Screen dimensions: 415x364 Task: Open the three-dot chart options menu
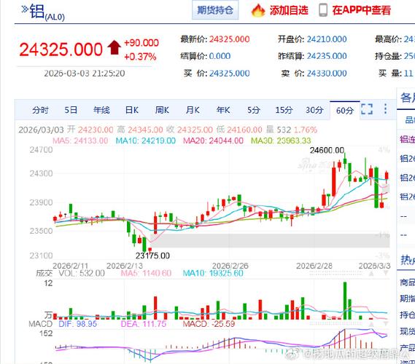385,108
